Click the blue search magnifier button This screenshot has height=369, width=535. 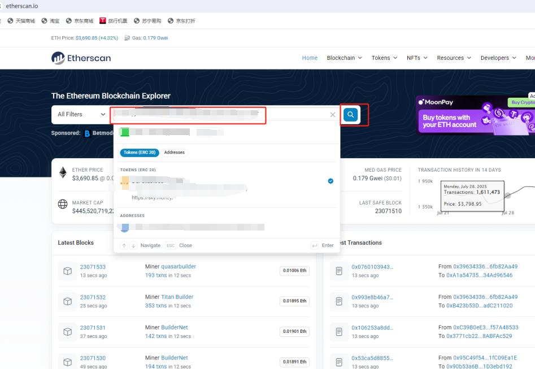point(351,115)
